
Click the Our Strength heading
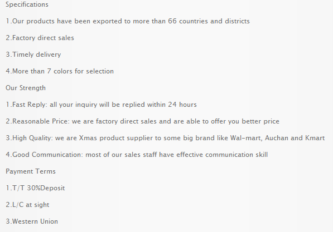click(x=26, y=88)
